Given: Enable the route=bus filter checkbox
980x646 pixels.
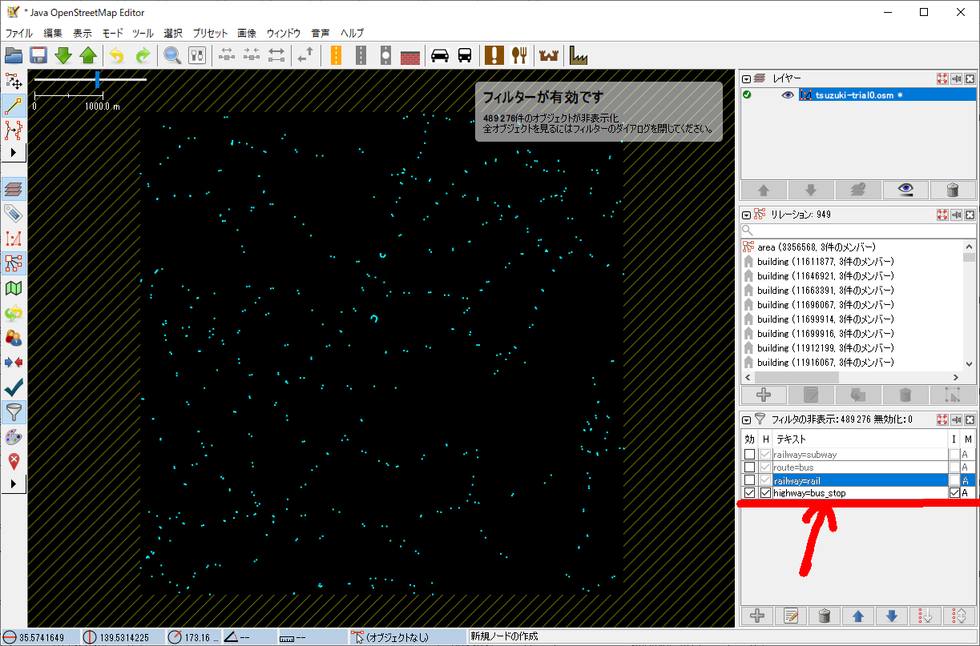Looking at the screenshot, I should point(749,467).
